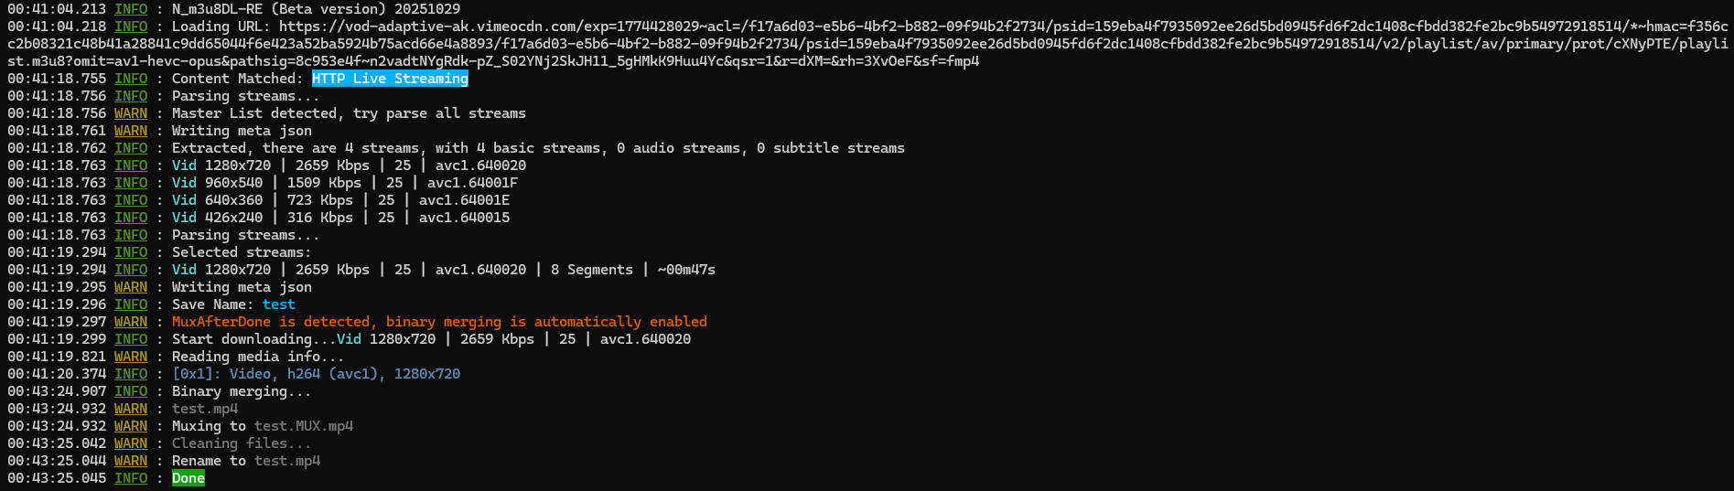
Task: Click the Selected streams text
Action: (242, 252)
